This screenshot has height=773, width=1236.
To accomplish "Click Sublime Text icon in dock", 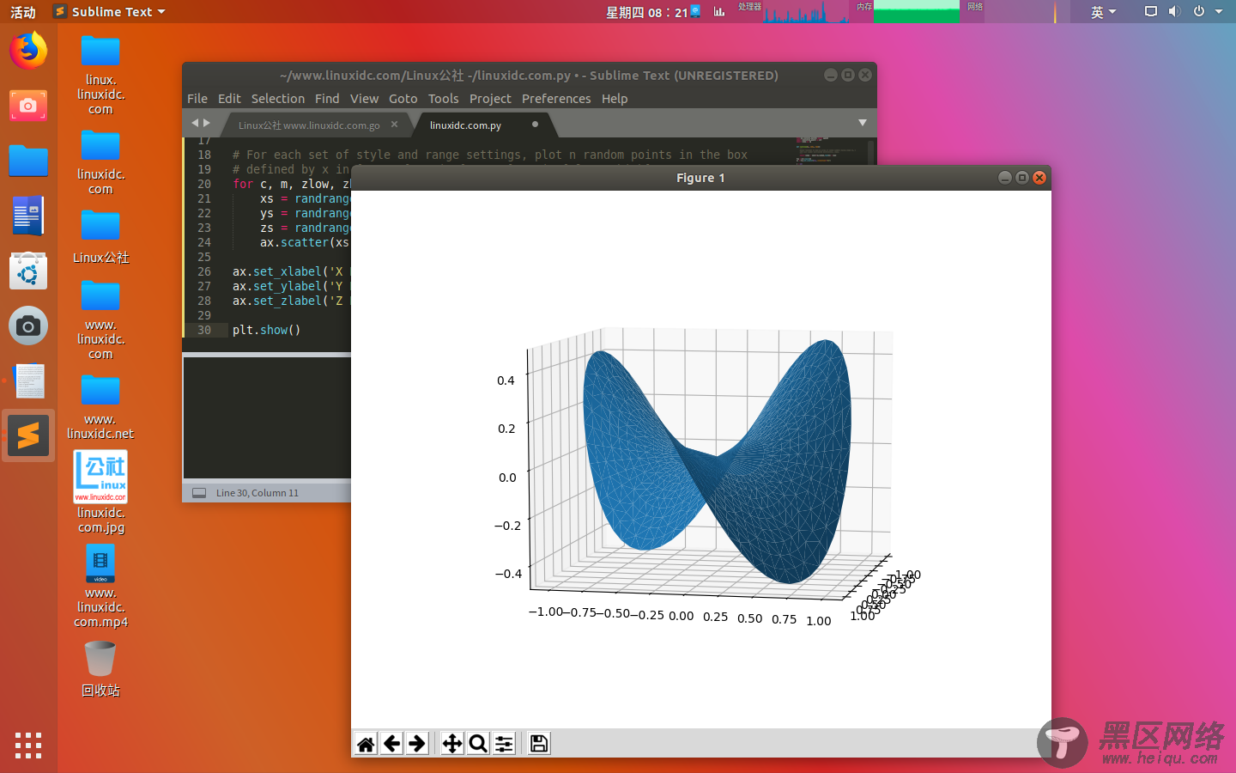I will coord(28,436).
